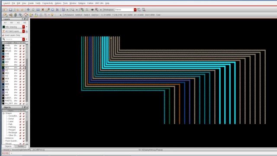277x156 pixels.
Task: Toggle visibility checkbox for ME1 layer
Action: (x=20, y=62)
